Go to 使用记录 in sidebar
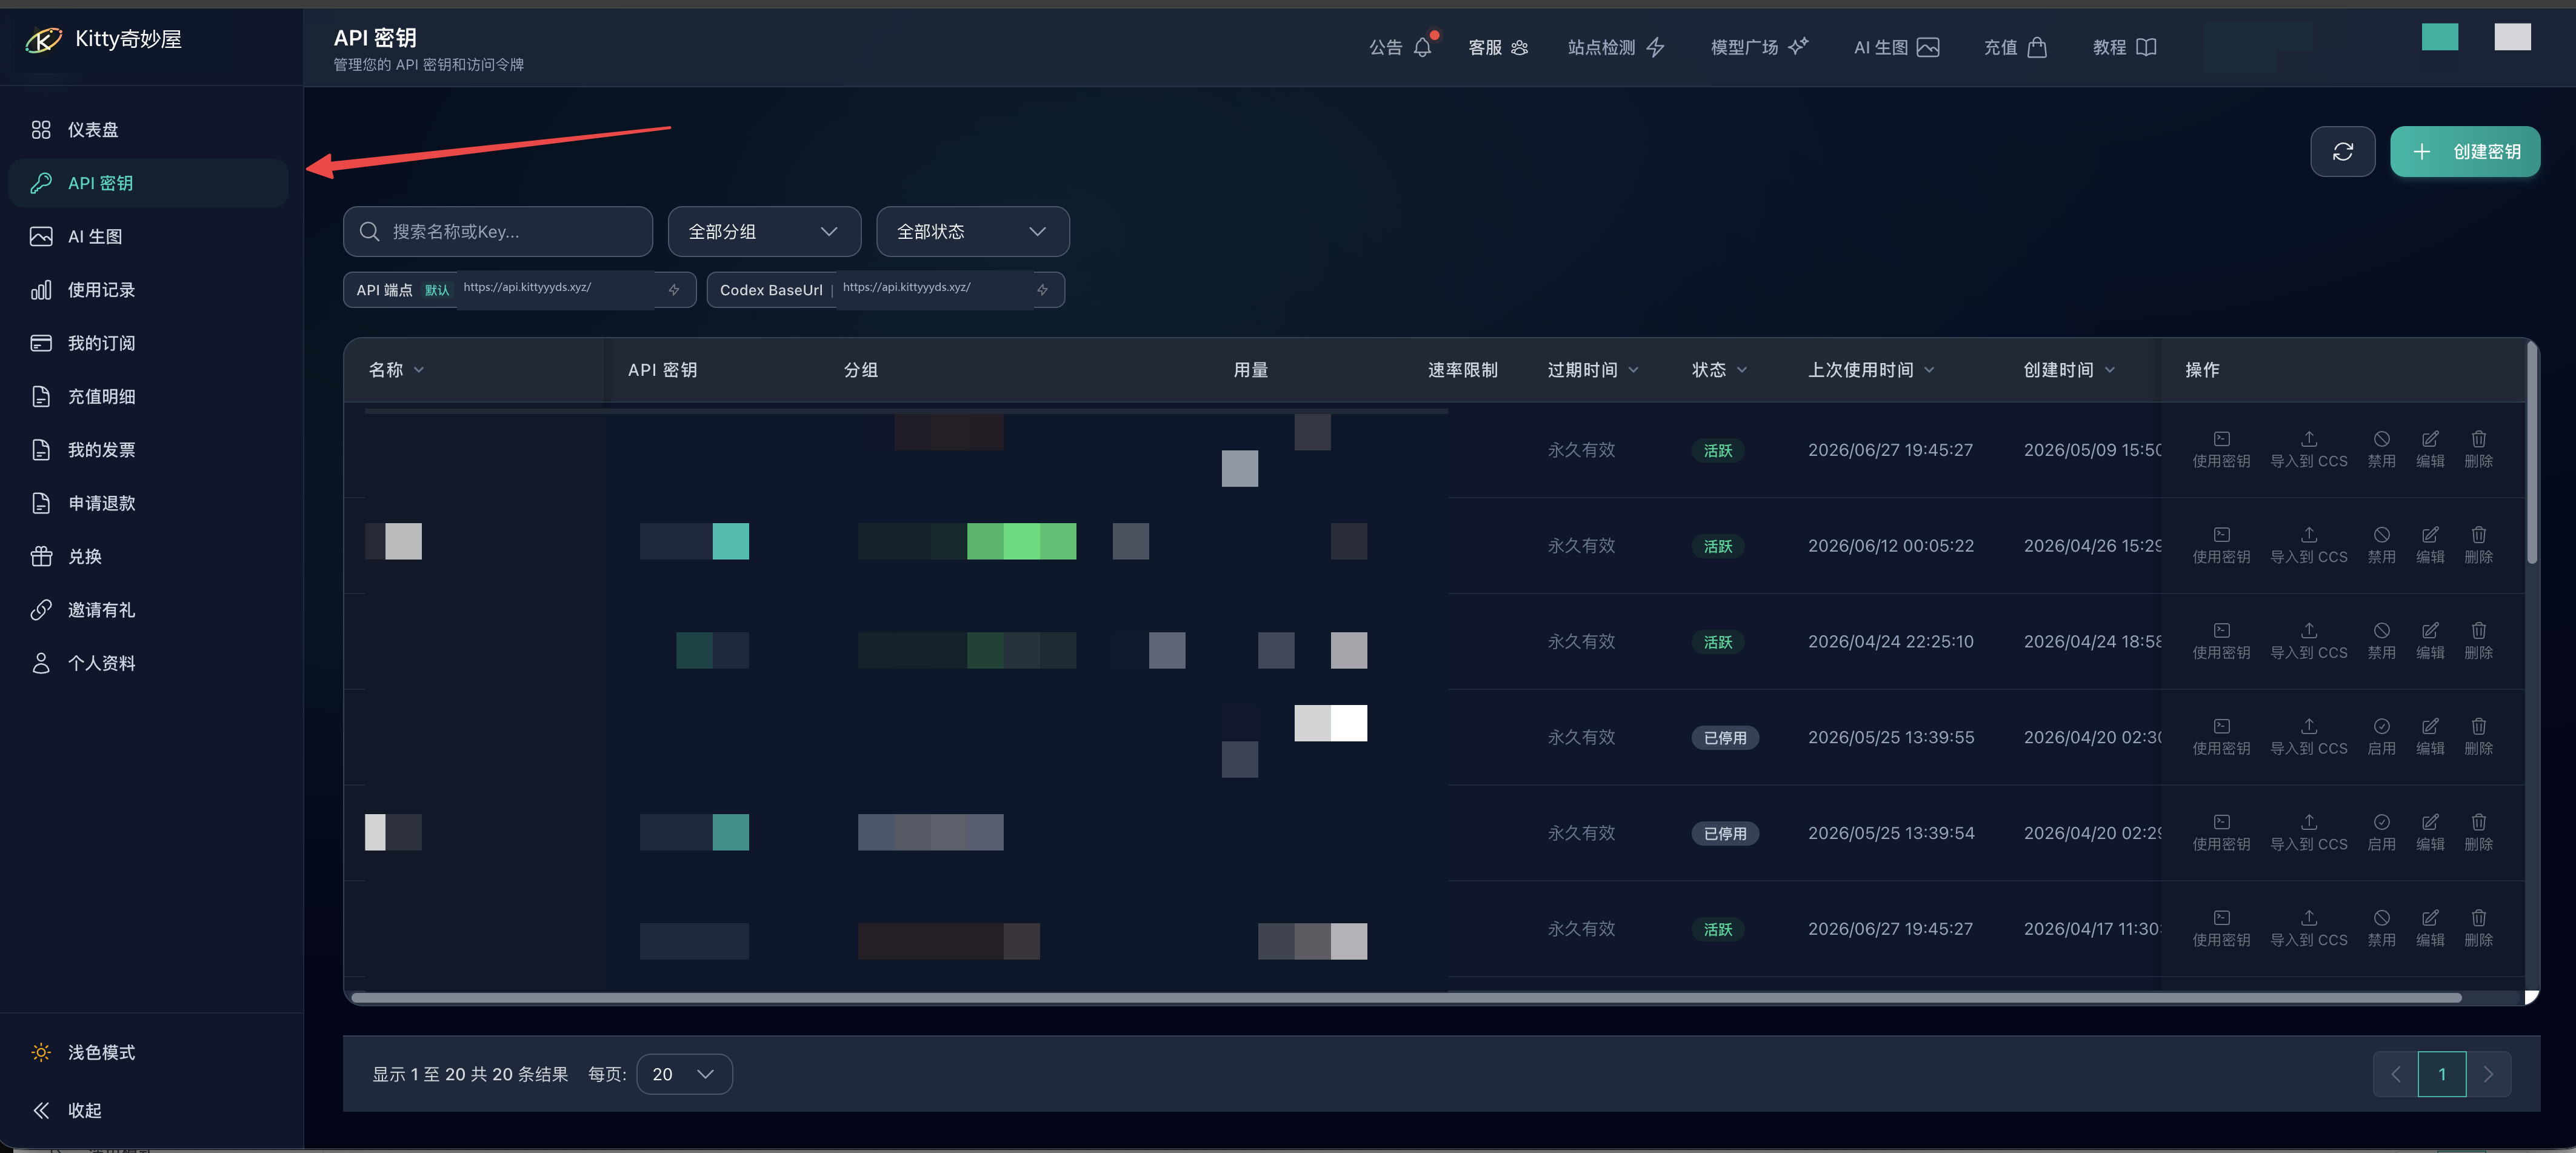Image resolution: width=2576 pixels, height=1153 pixels. pos(148,290)
